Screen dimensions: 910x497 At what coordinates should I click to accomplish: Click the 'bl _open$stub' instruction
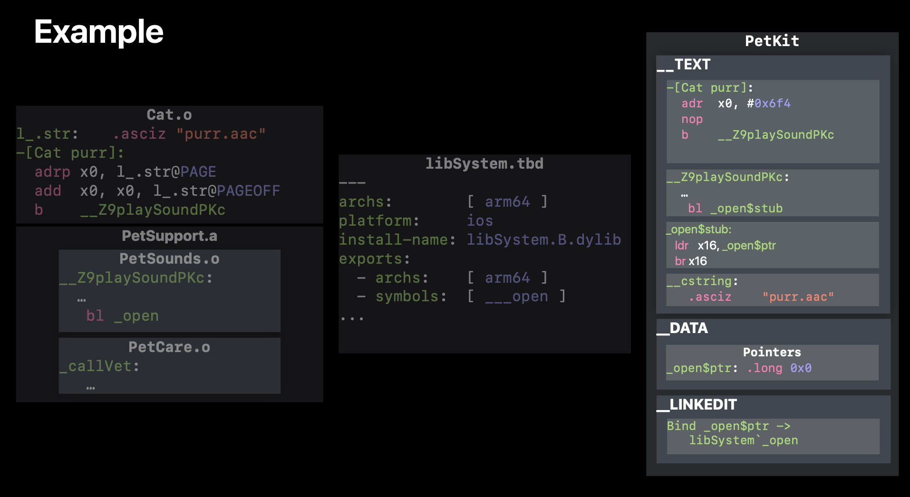coord(735,208)
